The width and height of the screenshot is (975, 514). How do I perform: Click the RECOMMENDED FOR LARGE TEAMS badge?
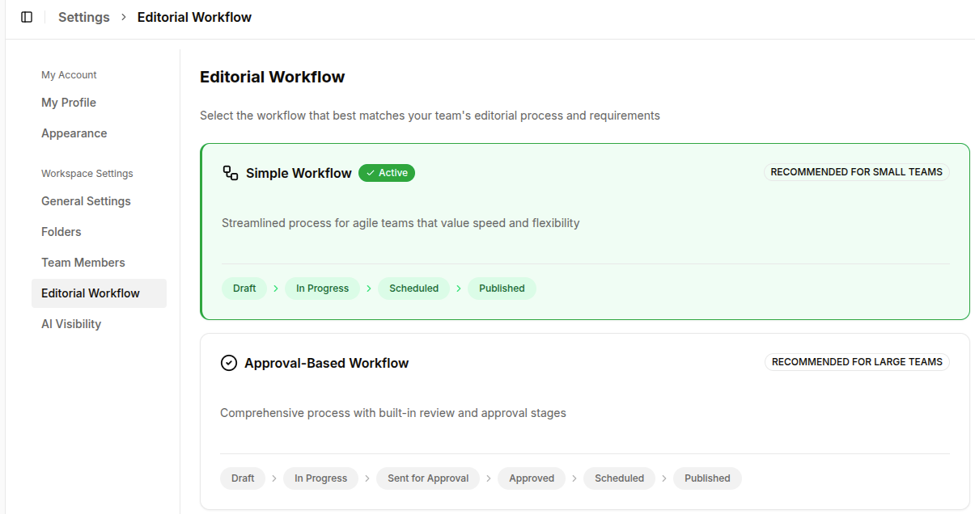857,361
